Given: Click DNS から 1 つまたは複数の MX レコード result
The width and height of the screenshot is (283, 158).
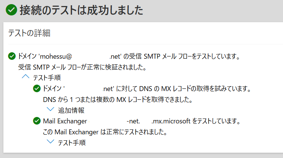Looking at the screenshot, I should pos(118,99).
